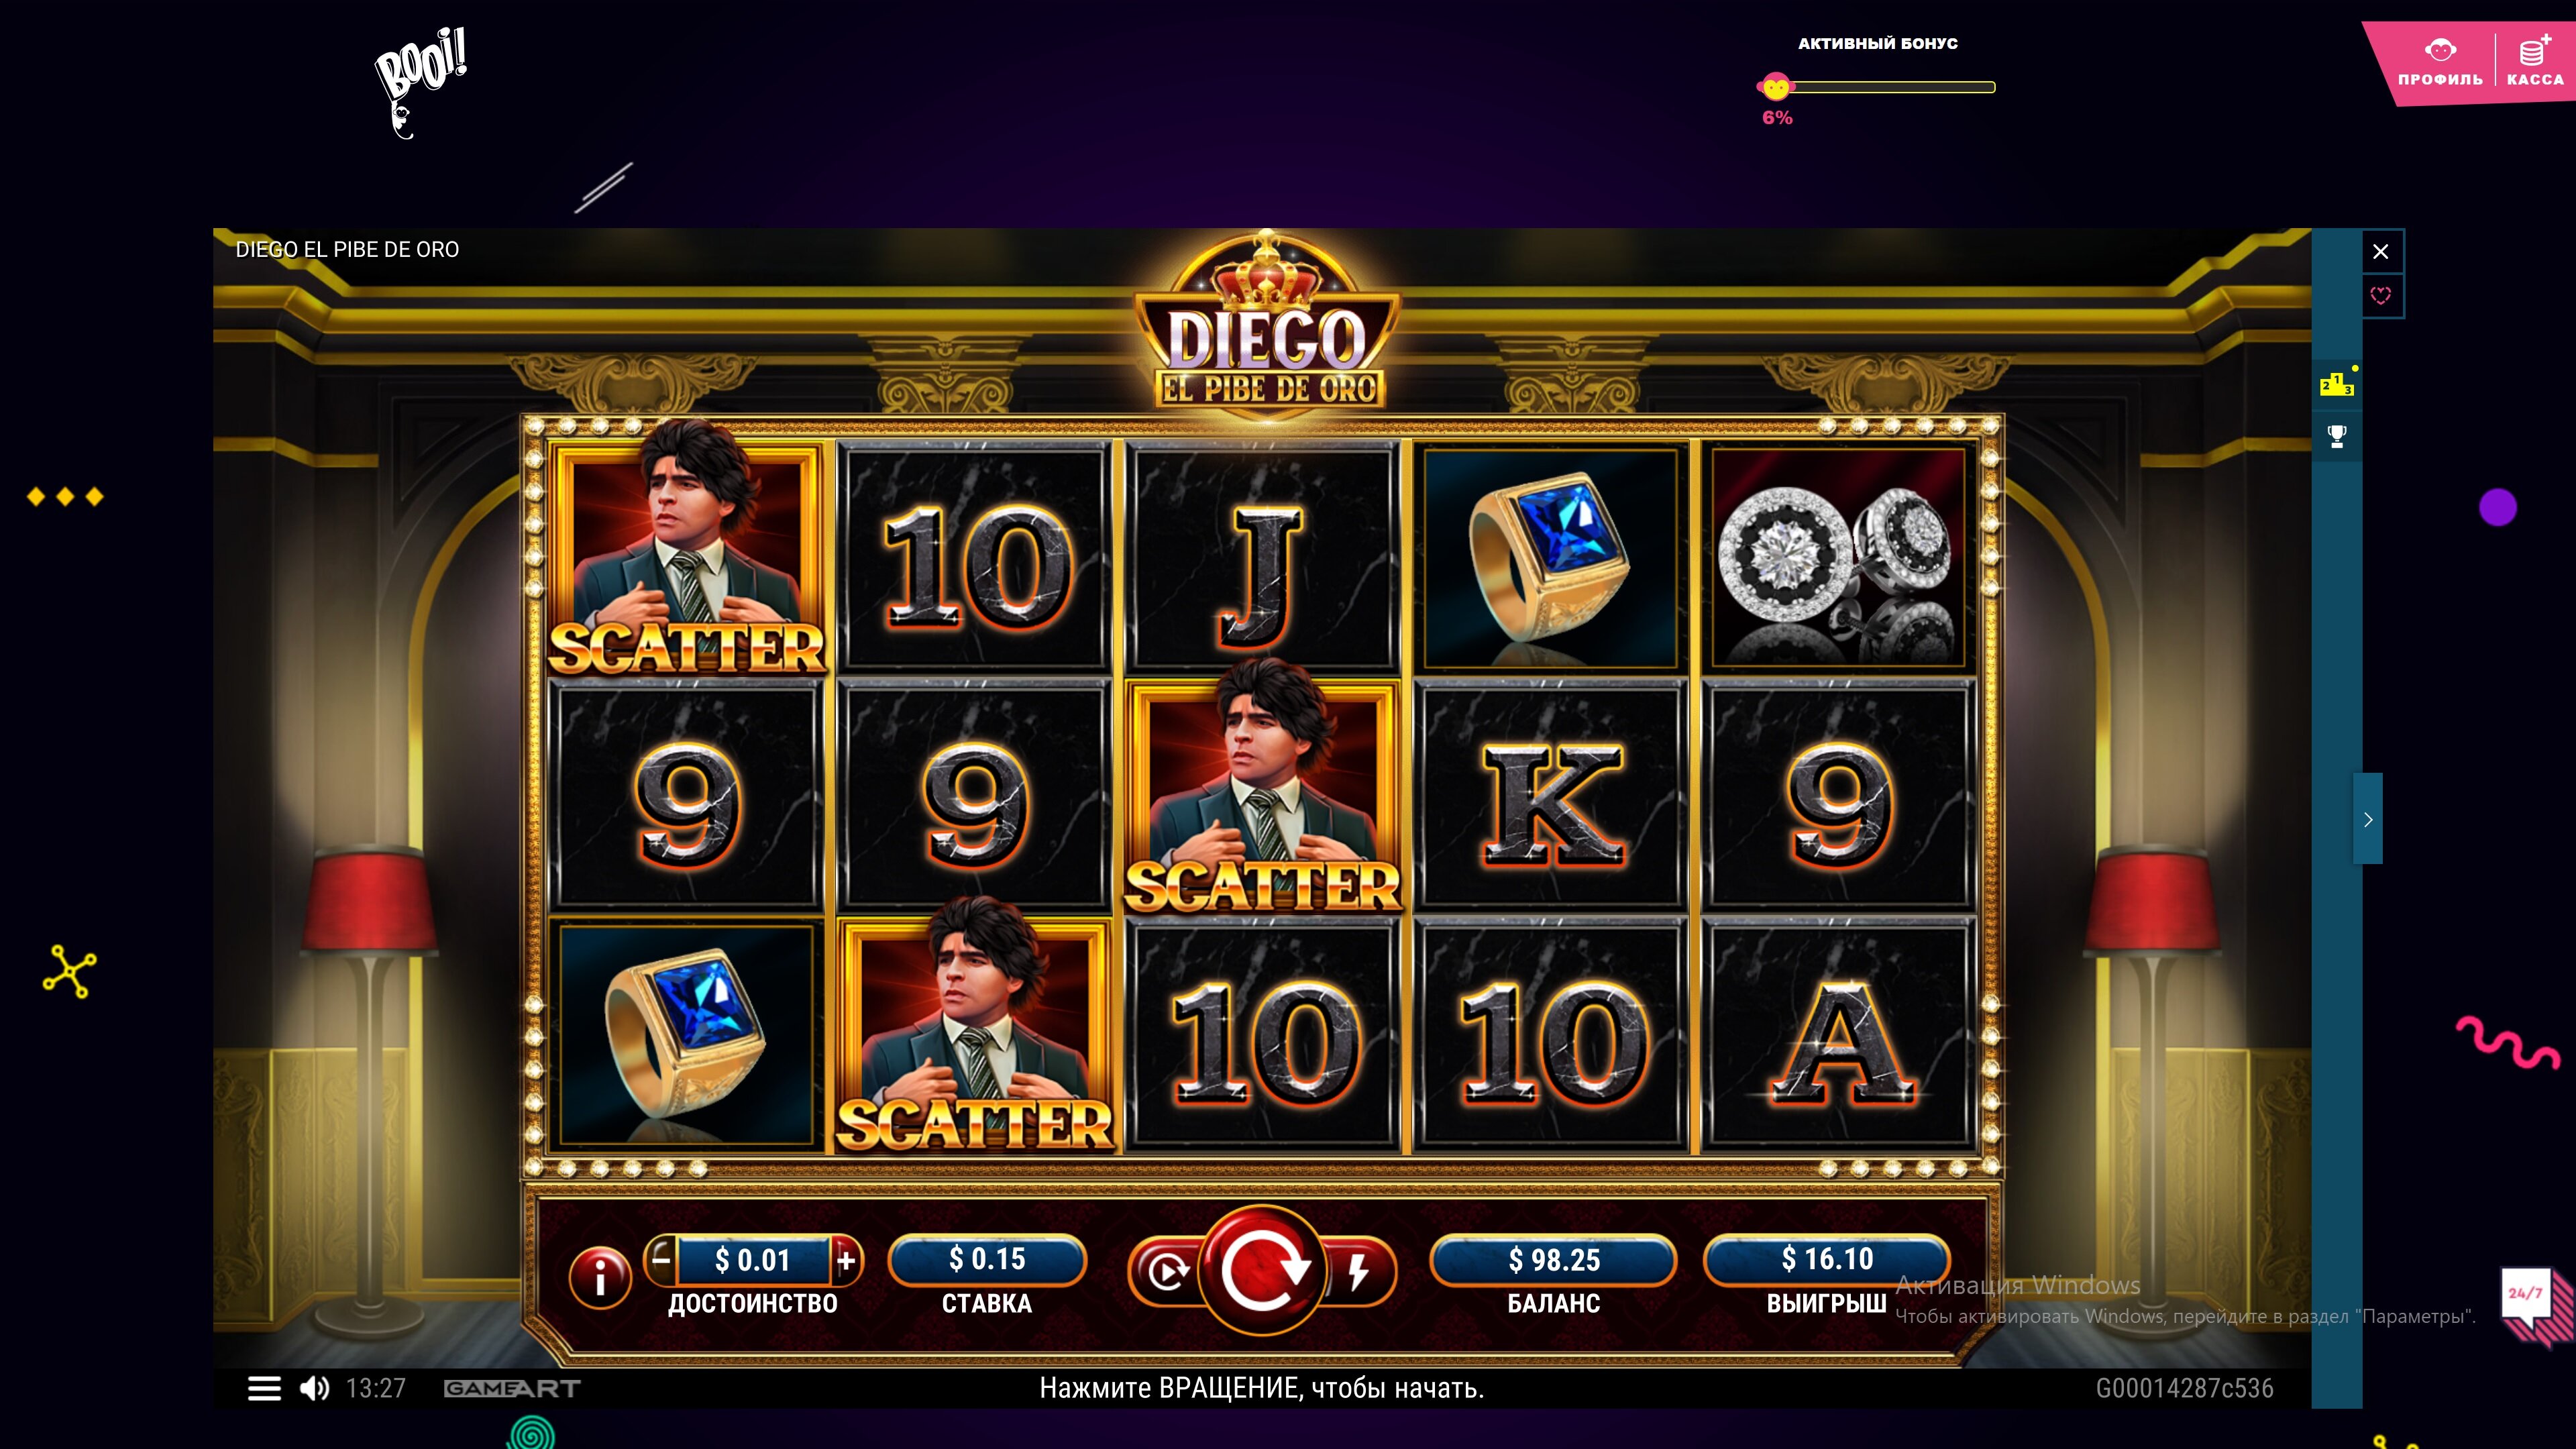Start autoplay with the circular play icon
Screen dimensions: 2576x1449
tap(1166, 1272)
